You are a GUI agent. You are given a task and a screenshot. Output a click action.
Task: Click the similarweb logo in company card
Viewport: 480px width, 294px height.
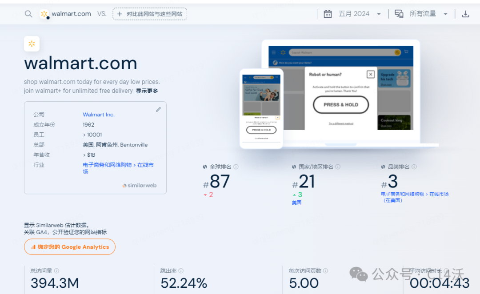coord(139,185)
